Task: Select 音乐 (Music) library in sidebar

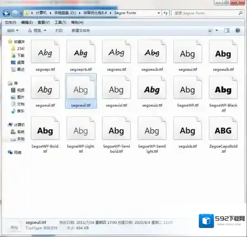Action: coord(20,111)
